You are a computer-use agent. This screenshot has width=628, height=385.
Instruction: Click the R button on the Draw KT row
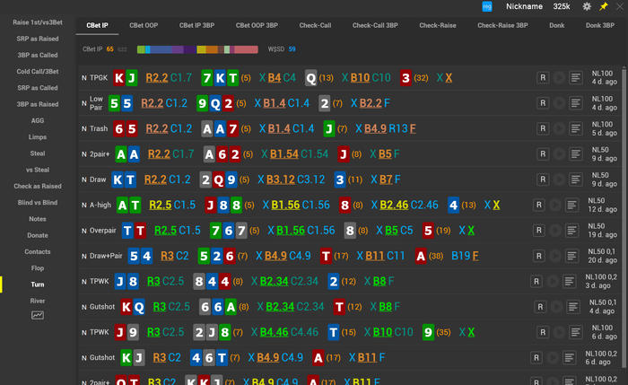[543, 179]
